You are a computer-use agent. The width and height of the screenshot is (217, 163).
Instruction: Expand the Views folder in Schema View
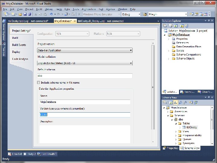click(176, 131)
